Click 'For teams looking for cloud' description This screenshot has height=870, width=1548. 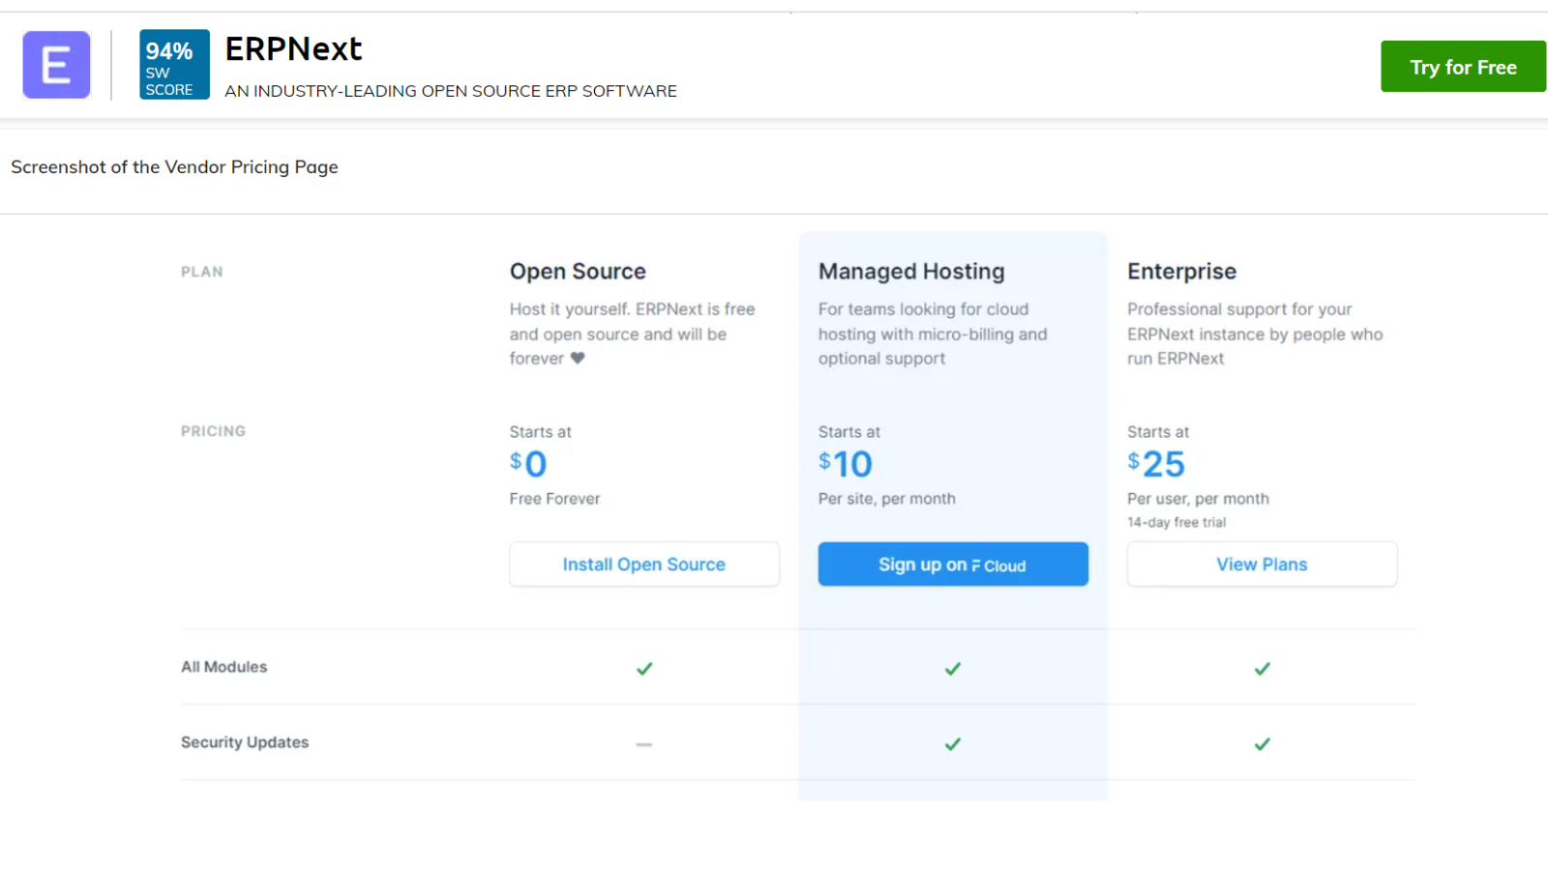point(933,333)
